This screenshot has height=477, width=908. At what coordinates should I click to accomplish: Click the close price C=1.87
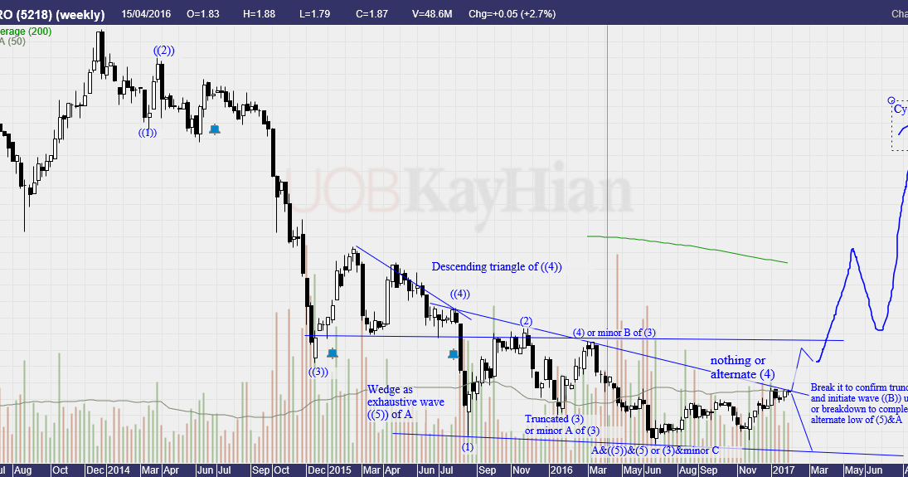pos(371,14)
